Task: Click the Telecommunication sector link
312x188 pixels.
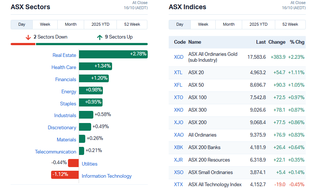Action: 55,152
